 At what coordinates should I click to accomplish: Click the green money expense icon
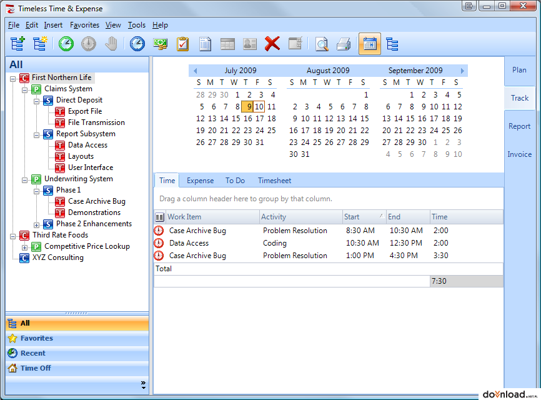(160, 44)
